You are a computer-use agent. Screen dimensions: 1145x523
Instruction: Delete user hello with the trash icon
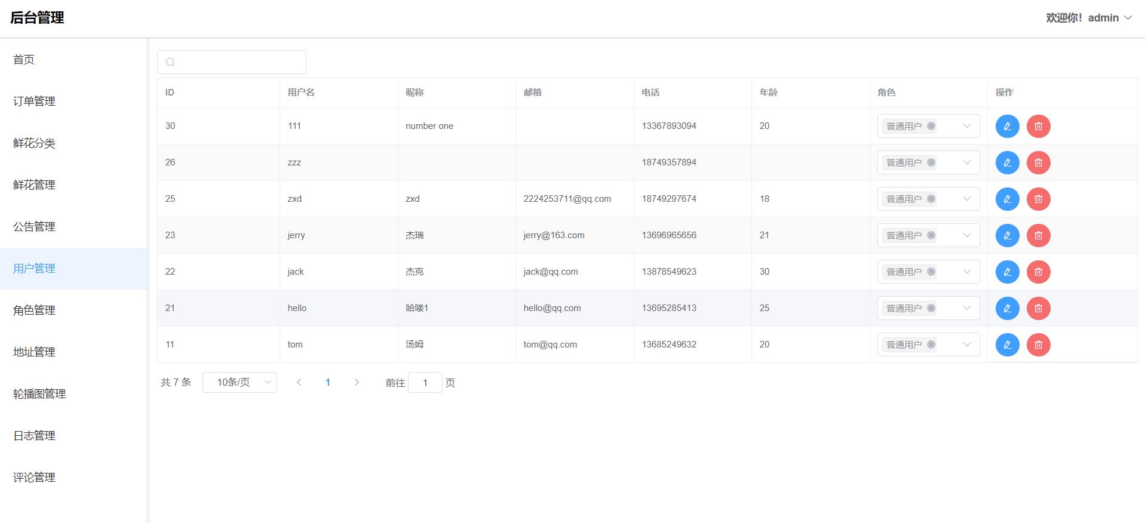(1038, 308)
